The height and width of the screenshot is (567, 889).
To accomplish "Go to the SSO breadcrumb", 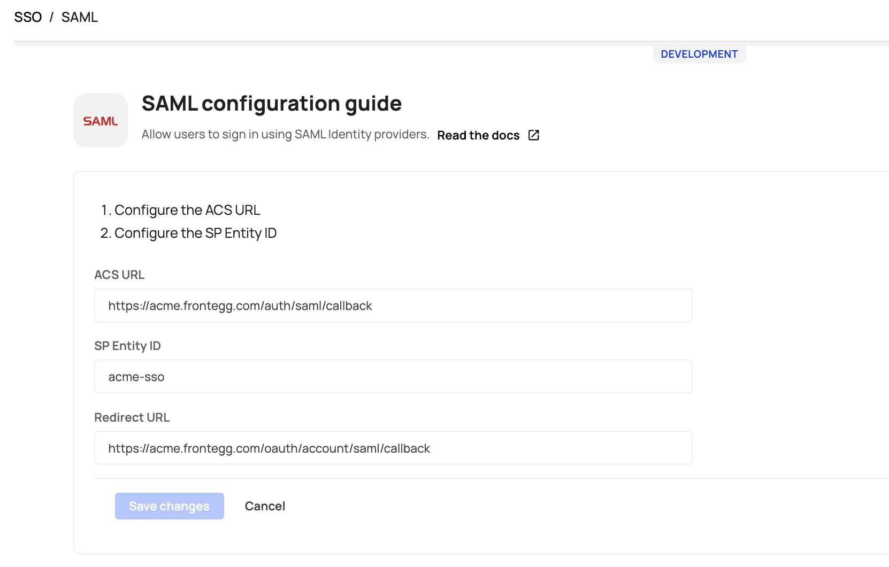I will [x=28, y=18].
